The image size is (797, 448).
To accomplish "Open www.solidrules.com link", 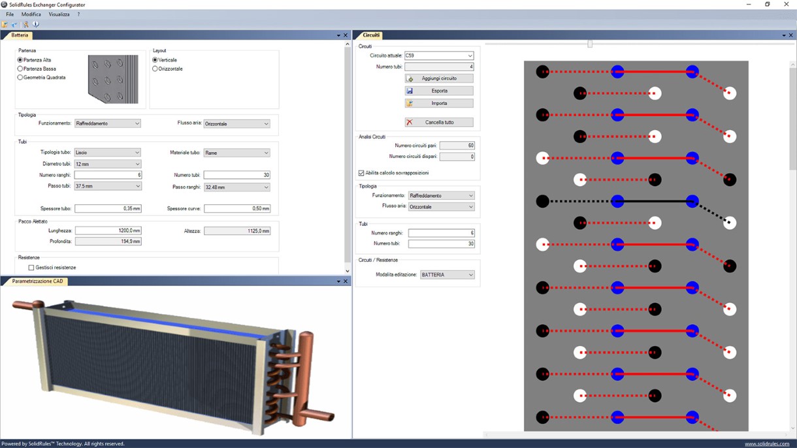I will (x=767, y=444).
